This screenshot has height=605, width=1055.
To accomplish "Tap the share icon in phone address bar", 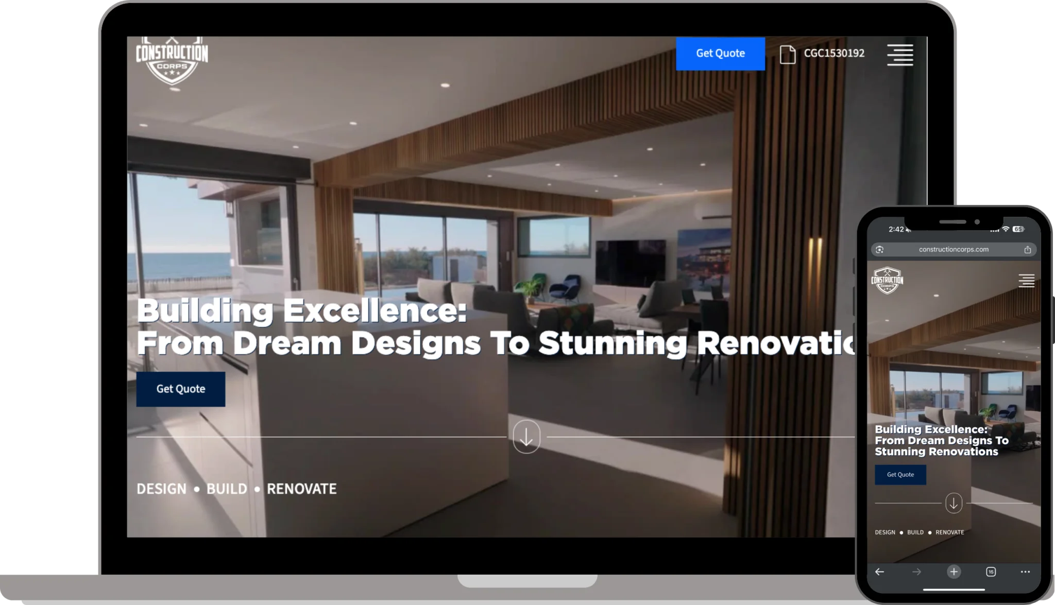I will (x=1027, y=250).
